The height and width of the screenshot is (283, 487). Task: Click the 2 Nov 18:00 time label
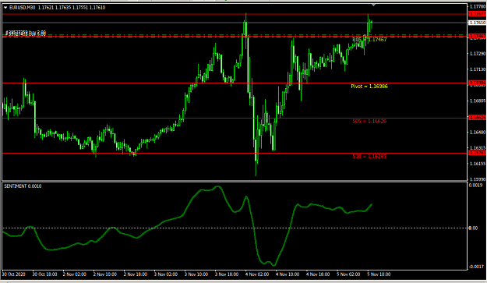pos(136,274)
